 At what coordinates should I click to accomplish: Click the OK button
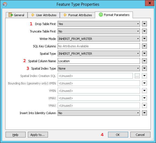118,135
